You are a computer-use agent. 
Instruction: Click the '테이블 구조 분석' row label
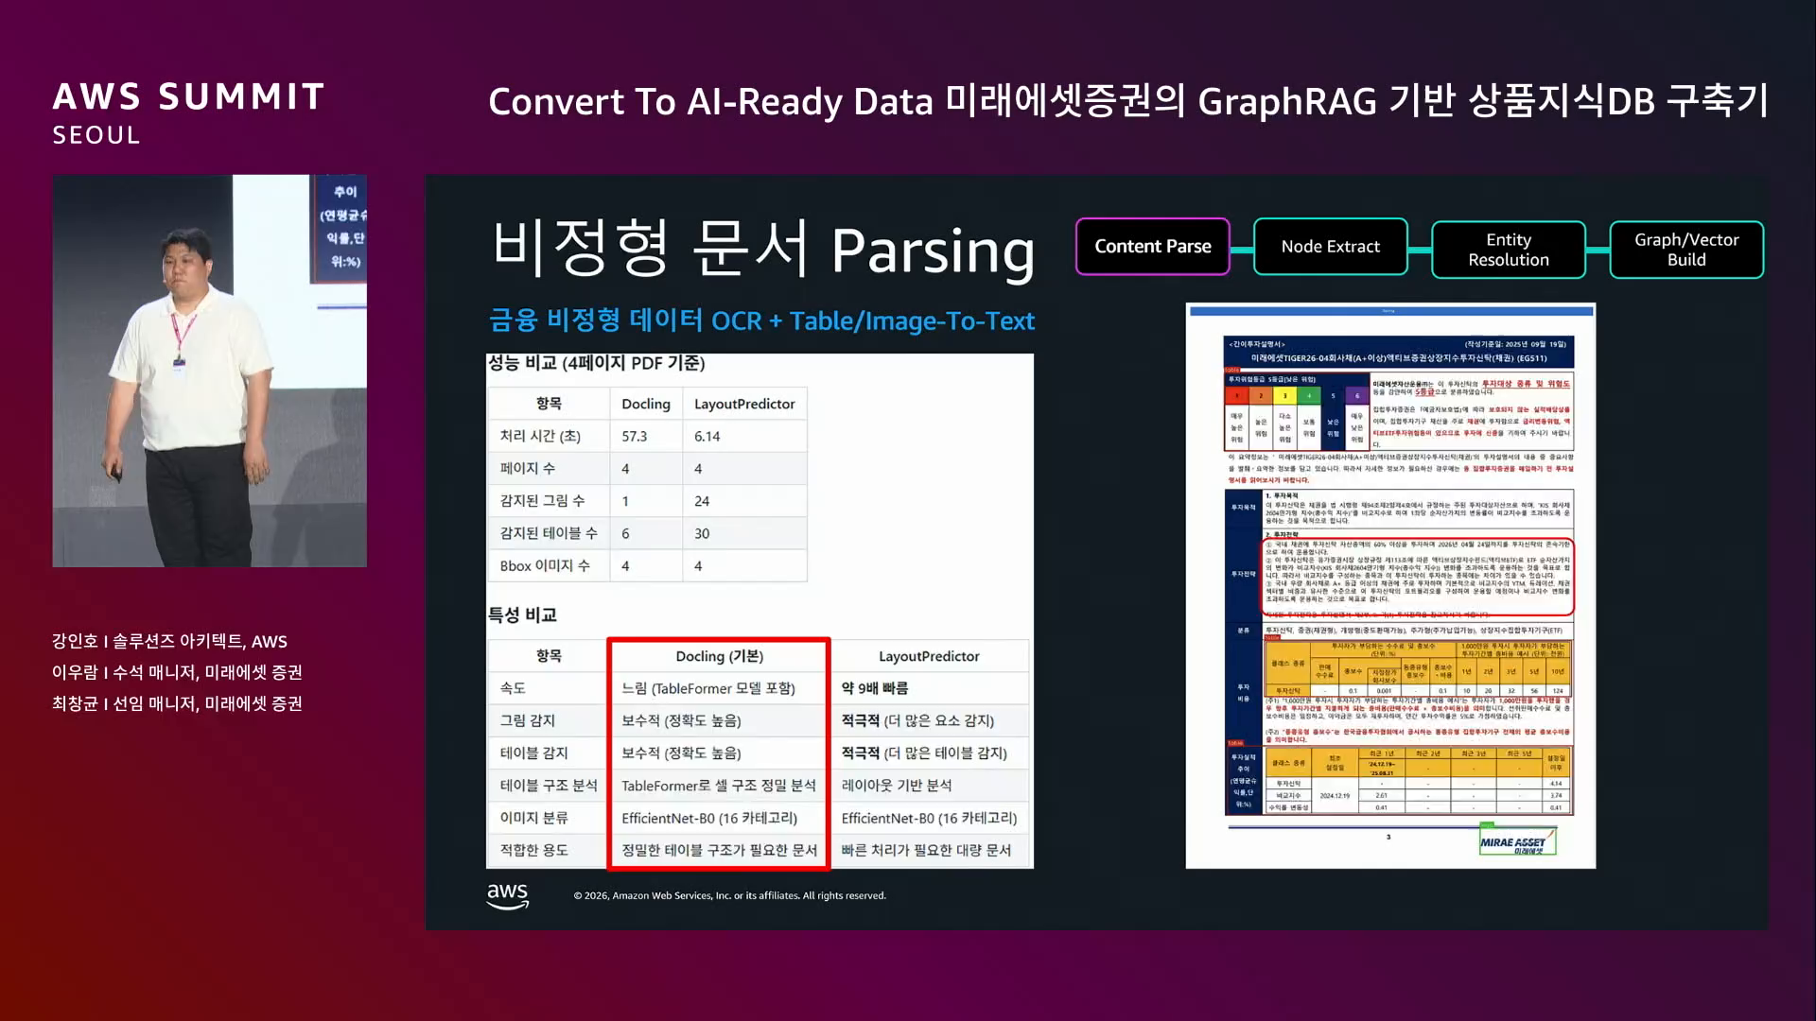(549, 786)
